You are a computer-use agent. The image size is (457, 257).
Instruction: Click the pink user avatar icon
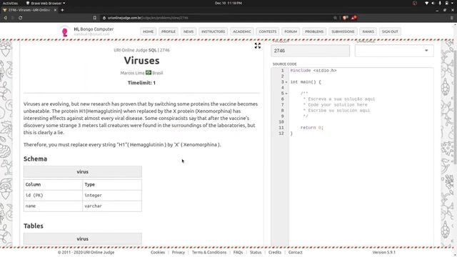pyautogui.click(x=65, y=31)
